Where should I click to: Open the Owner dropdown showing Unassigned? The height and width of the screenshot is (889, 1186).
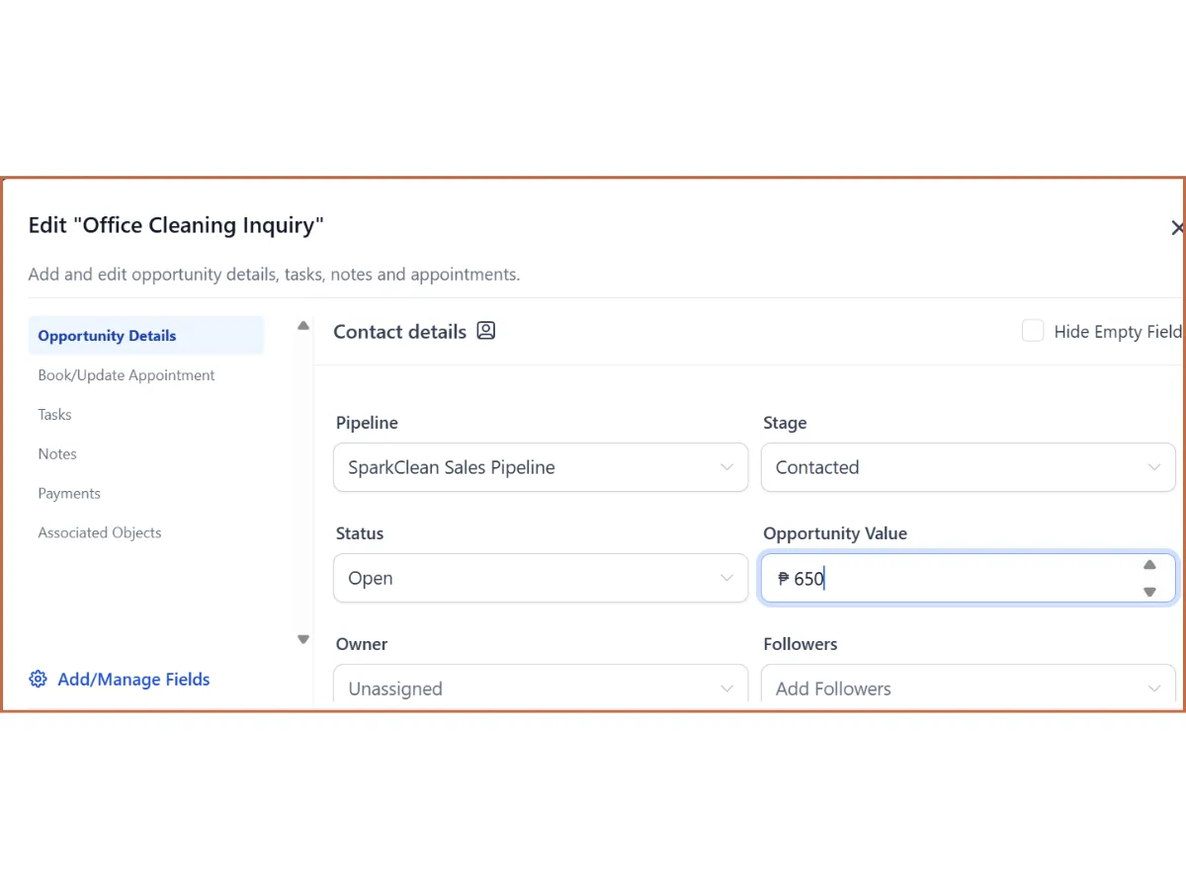pos(541,687)
